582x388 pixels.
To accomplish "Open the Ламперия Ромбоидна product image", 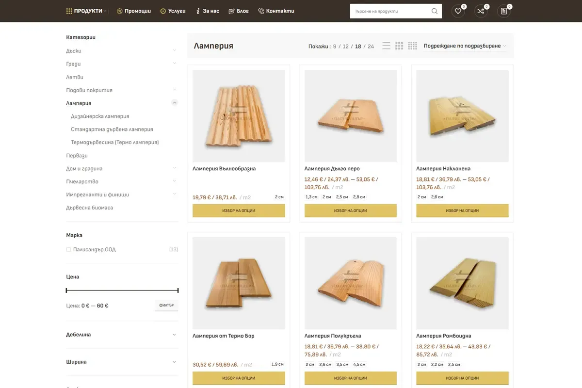I will pyautogui.click(x=462, y=283).
